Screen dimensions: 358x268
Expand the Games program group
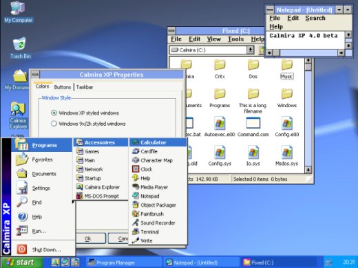tap(101, 151)
